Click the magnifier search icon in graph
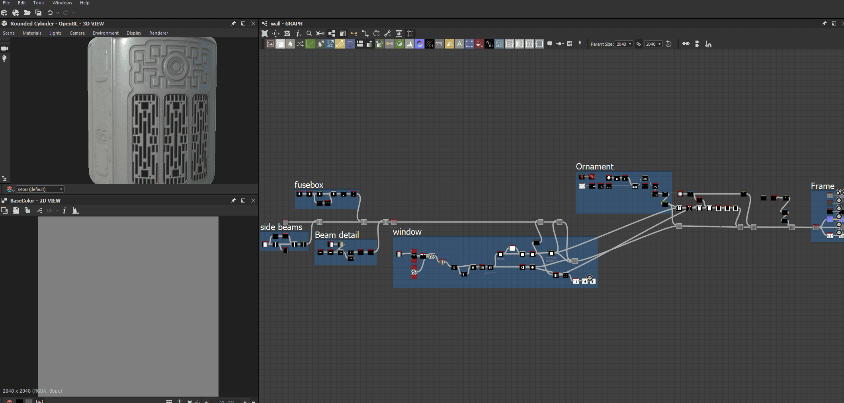Viewport: 844px width, 403px height. coord(309,33)
